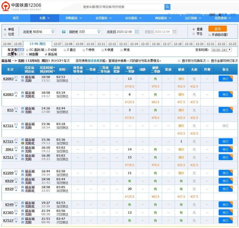
Task: Expand price details arrow for K55
Action: coord(16,112)
